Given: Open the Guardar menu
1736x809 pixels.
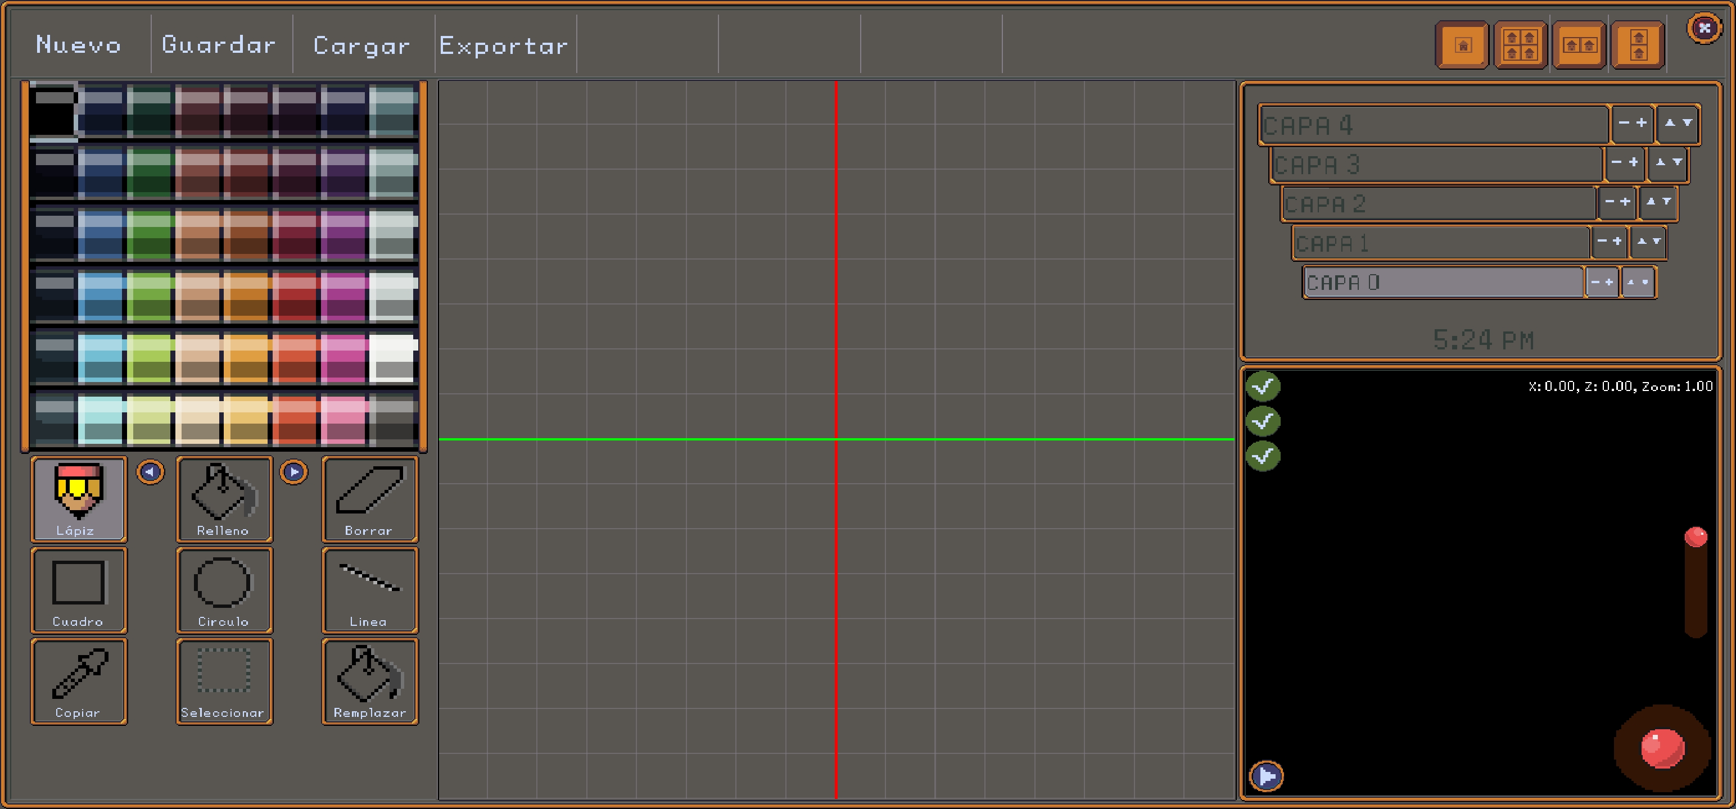Looking at the screenshot, I should [x=219, y=45].
